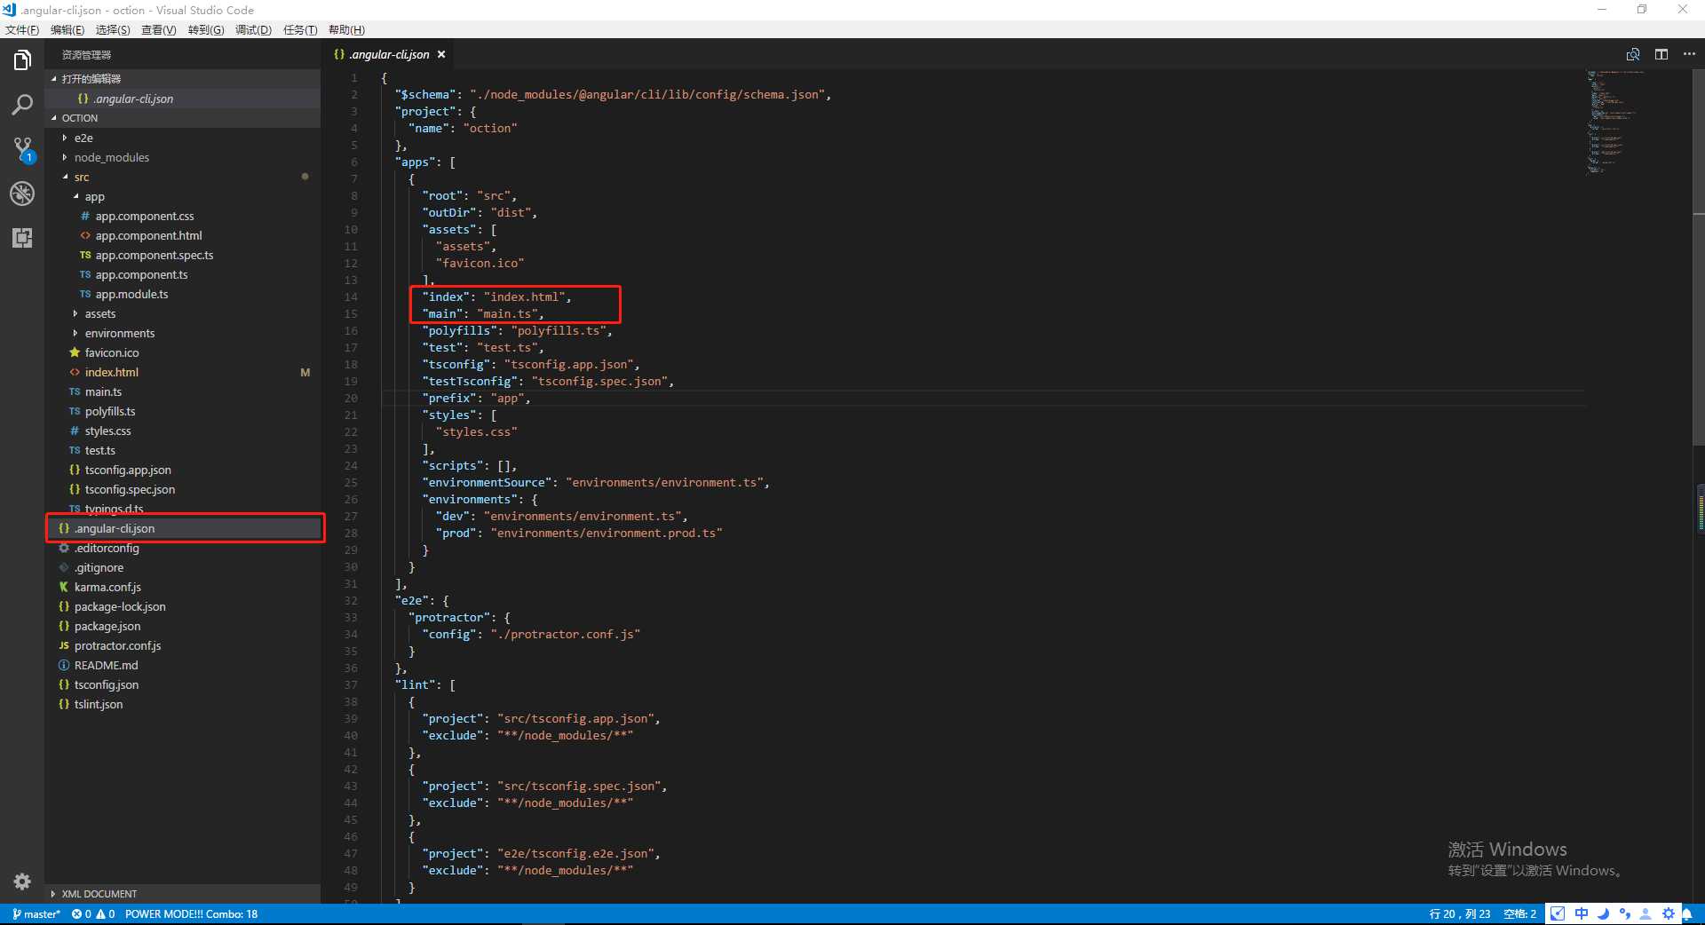Open 文件(F) menu
1705x925 pixels.
(x=22, y=29)
